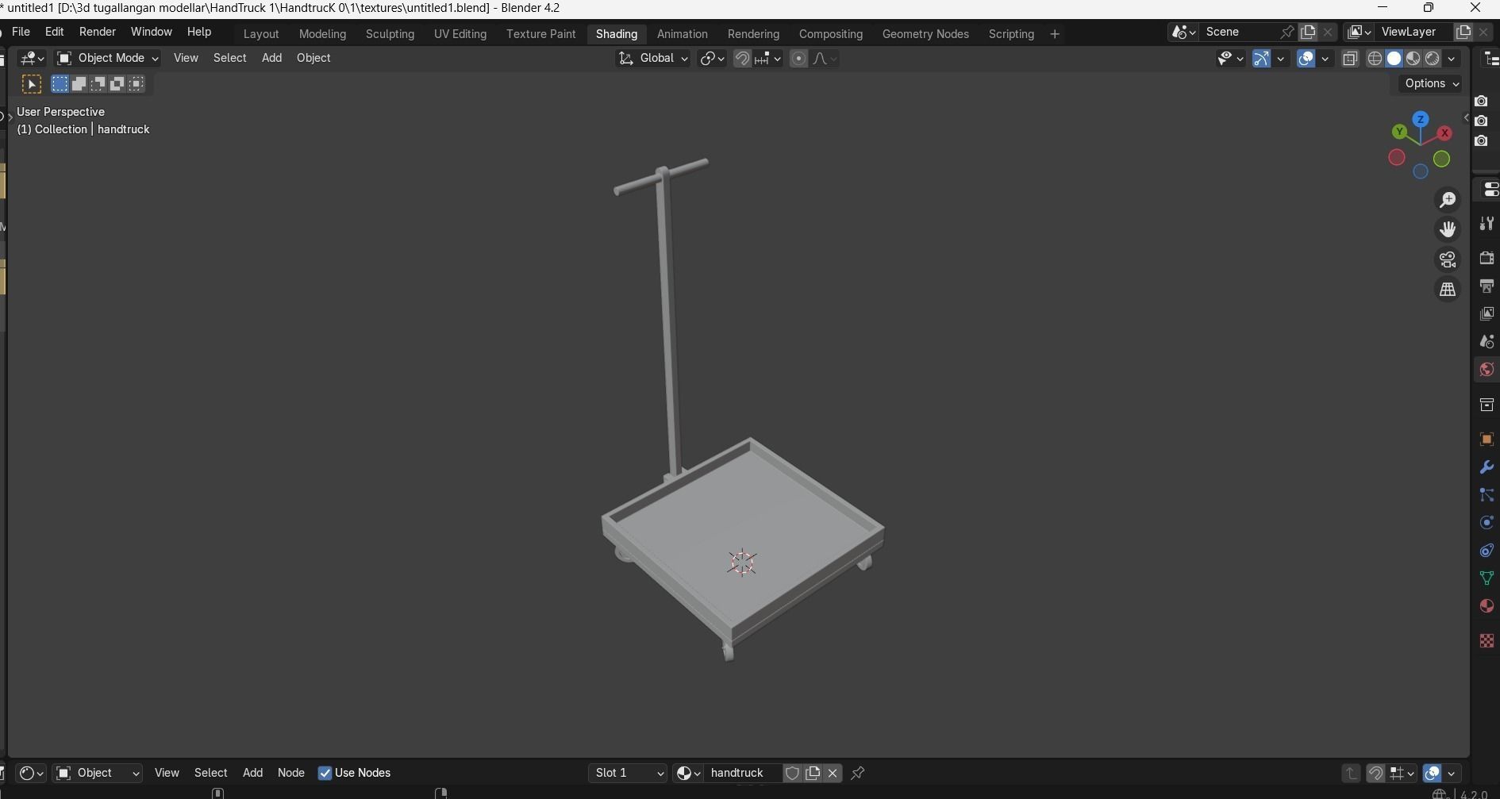
Task: Toggle Show Overlays button
Action: [x=1306, y=59]
